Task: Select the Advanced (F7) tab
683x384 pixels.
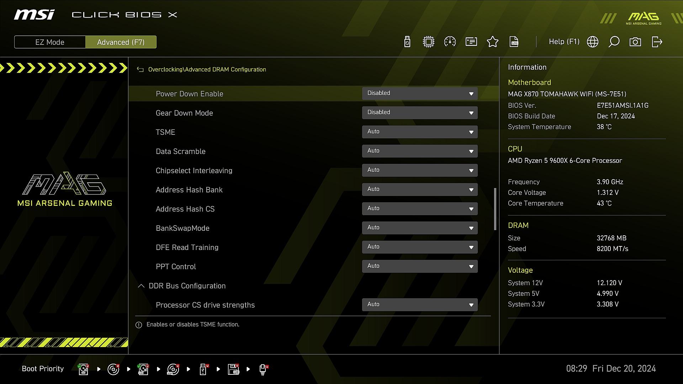Action: pyautogui.click(x=121, y=42)
